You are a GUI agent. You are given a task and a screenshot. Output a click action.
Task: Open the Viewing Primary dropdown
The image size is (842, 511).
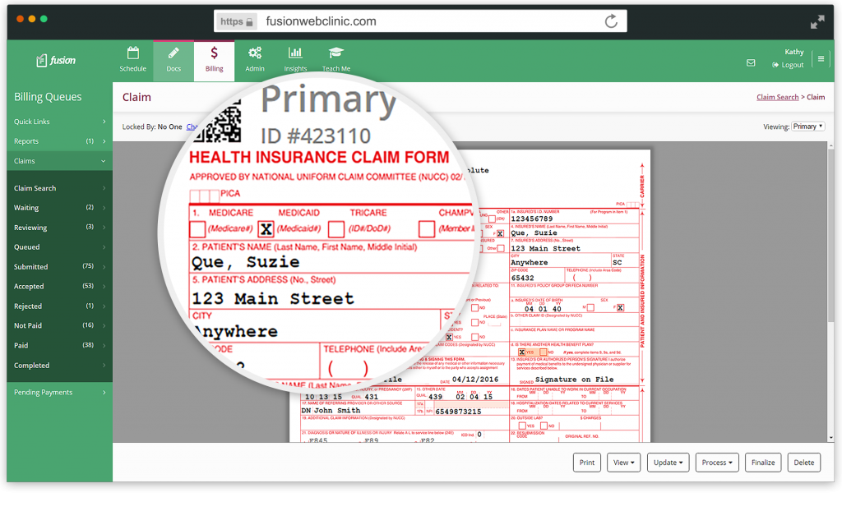point(808,127)
